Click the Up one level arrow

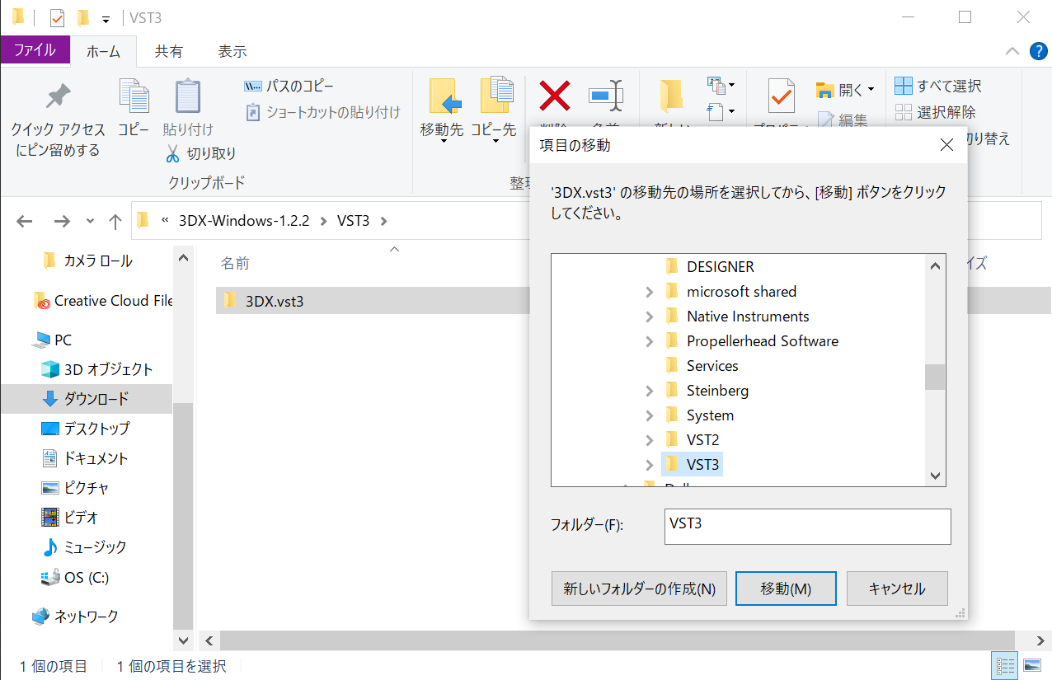point(115,221)
